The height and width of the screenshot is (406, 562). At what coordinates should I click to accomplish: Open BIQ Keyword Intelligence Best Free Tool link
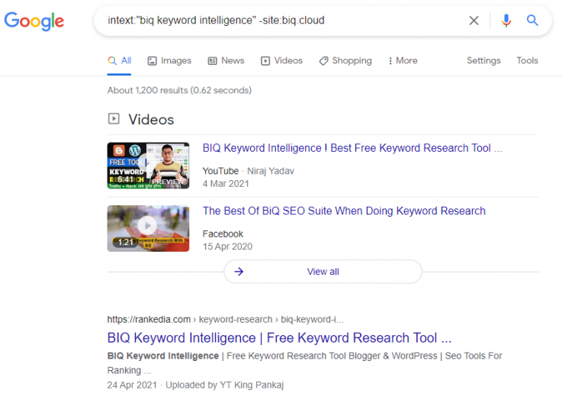pos(352,148)
